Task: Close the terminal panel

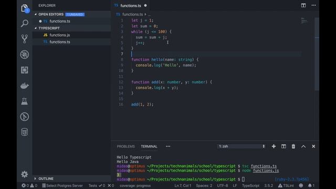Action: click(x=313, y=146)
